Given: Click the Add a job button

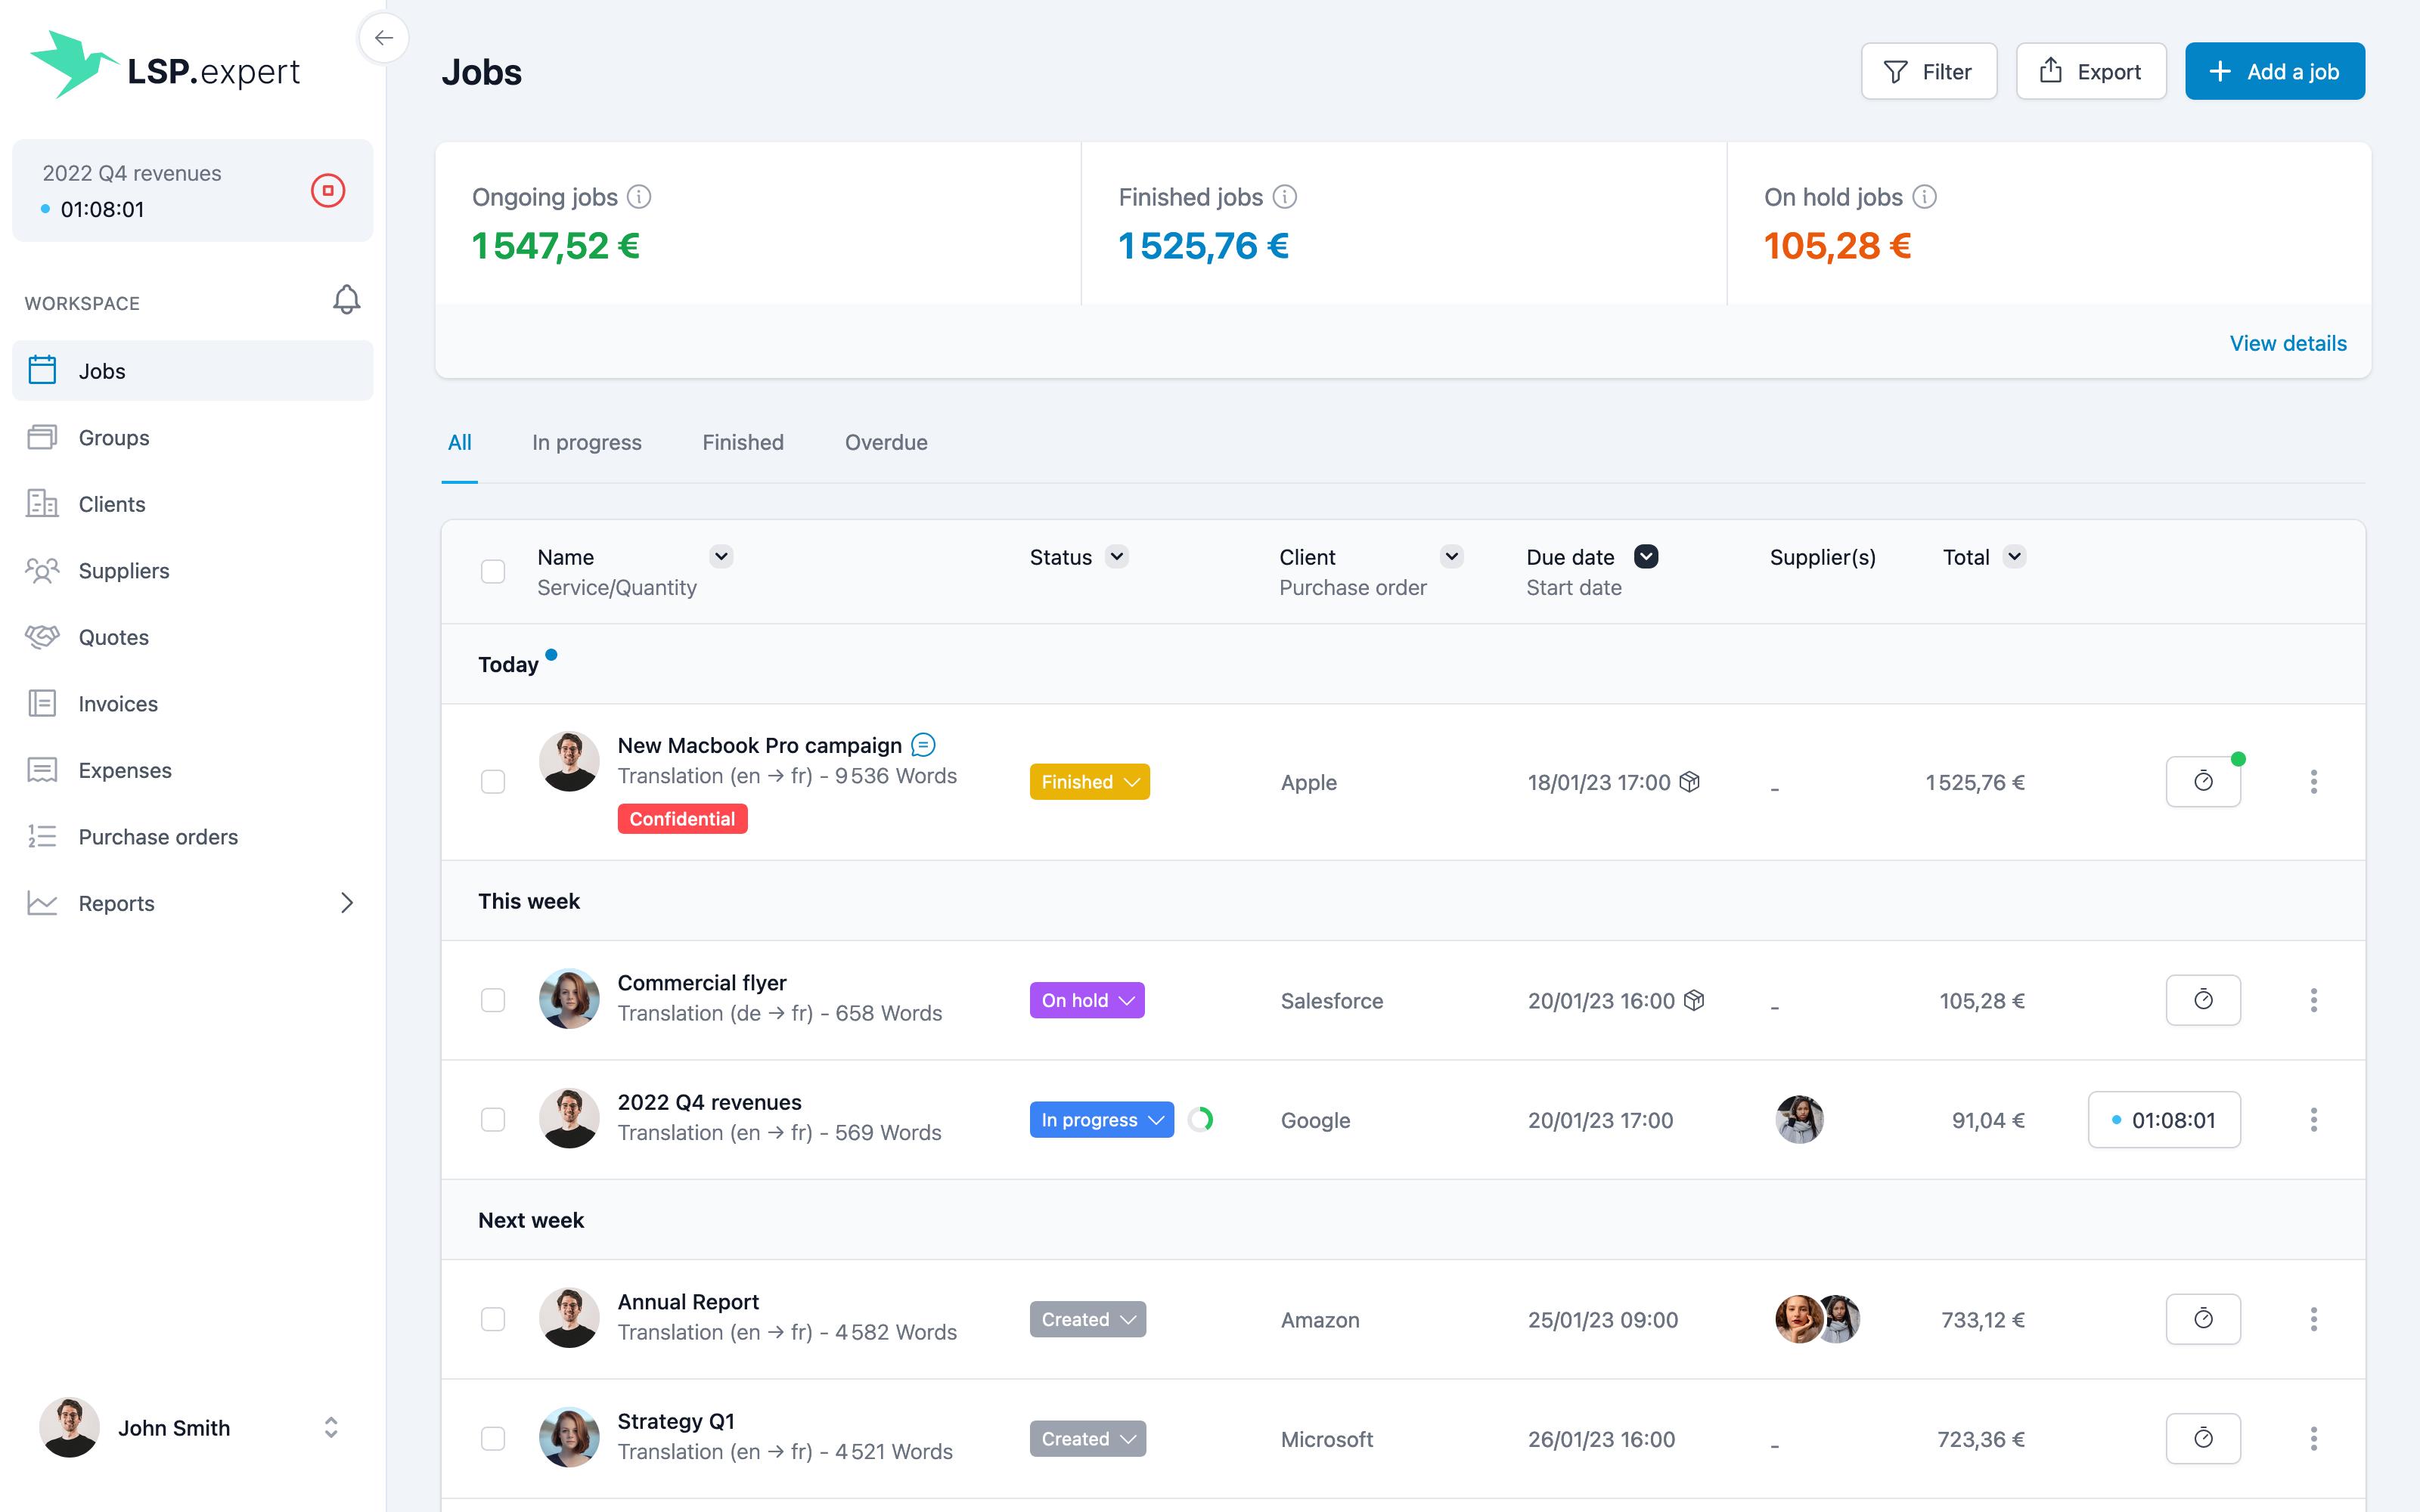Looking at the screenshot, I should point(2274,71).
